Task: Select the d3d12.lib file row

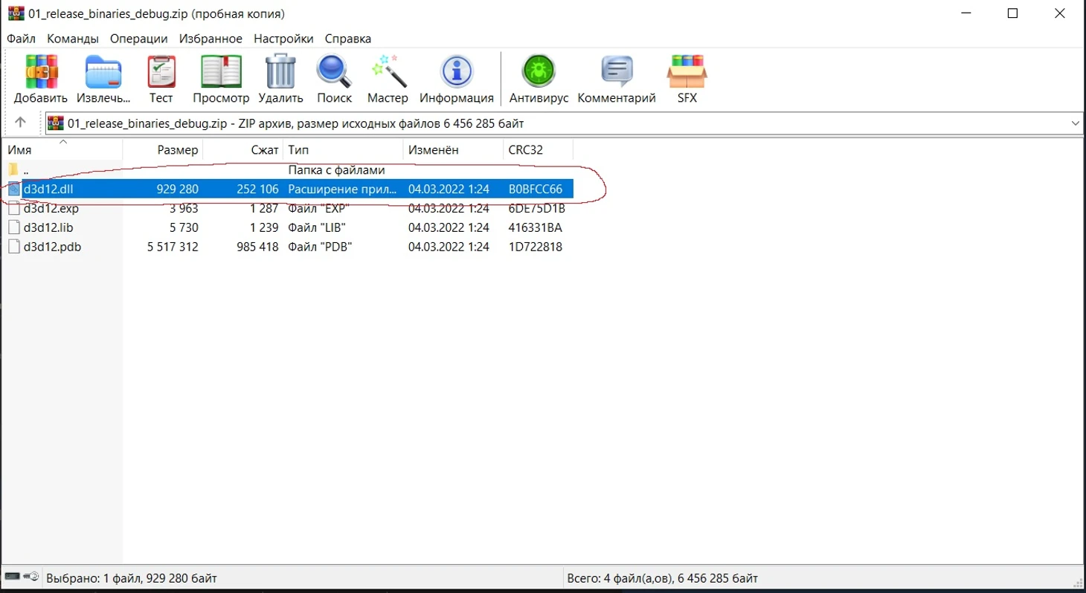Action: click(x=48, y=227)
